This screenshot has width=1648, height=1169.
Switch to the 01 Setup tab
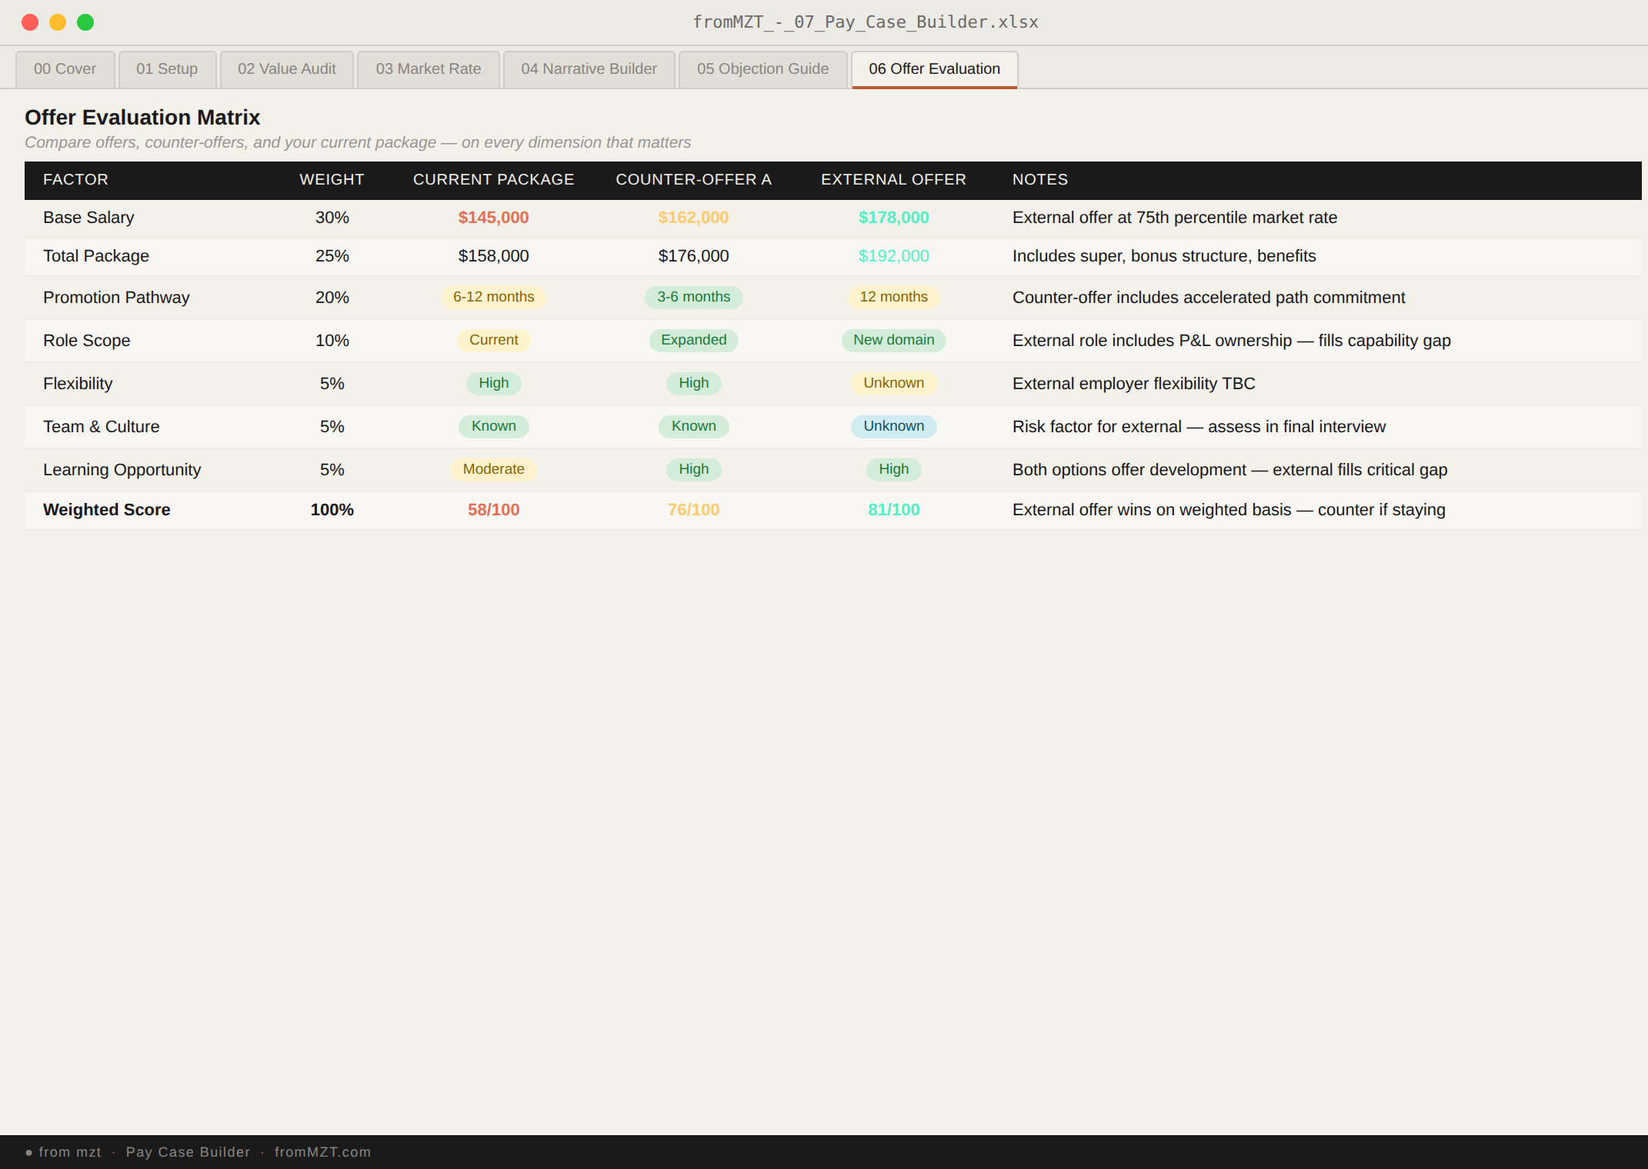point(167,69)
